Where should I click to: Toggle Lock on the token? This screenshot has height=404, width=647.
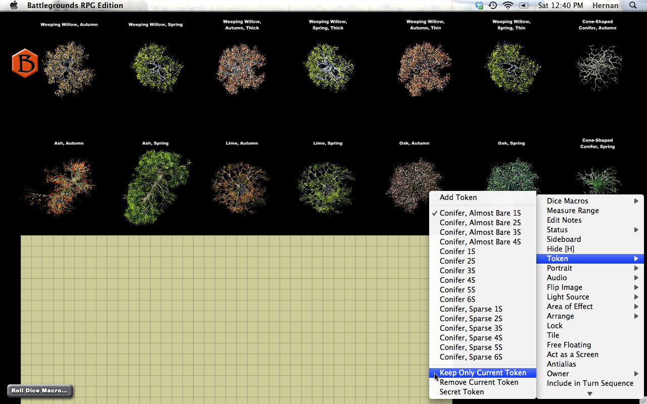(590, 326)
